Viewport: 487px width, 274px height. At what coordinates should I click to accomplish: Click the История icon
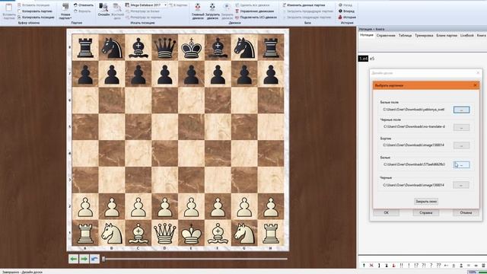(x=340, y=17)
